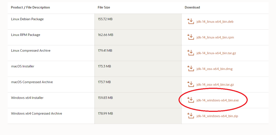Select the Windows x64 Compressed Archive text
The image size is (276, 135).
coord(37,114)
